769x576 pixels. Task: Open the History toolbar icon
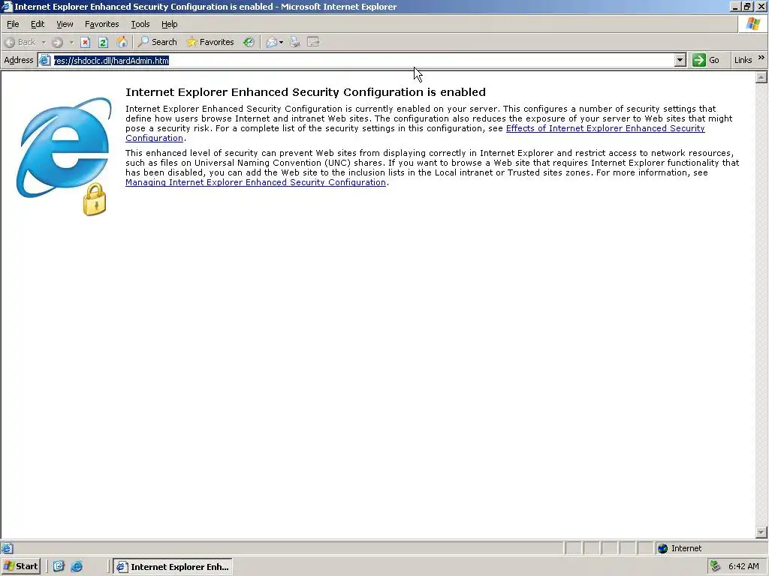(x=249, y=42)
